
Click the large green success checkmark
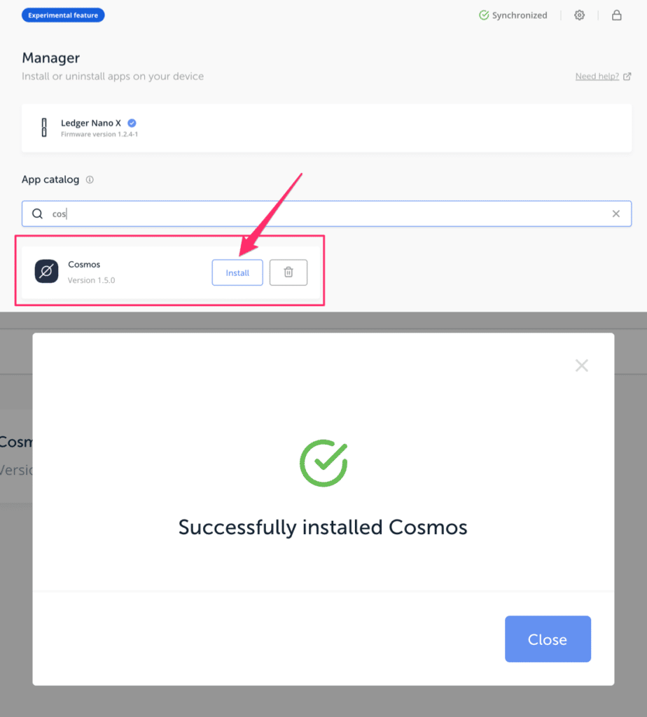coord(323,463)
